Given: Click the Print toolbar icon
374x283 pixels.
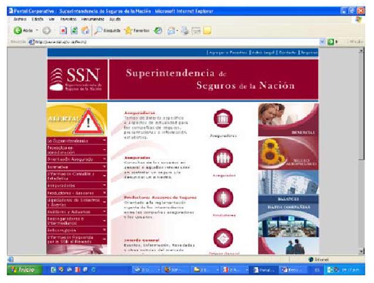Looking at the screenshot, I should tap(185, 31).
